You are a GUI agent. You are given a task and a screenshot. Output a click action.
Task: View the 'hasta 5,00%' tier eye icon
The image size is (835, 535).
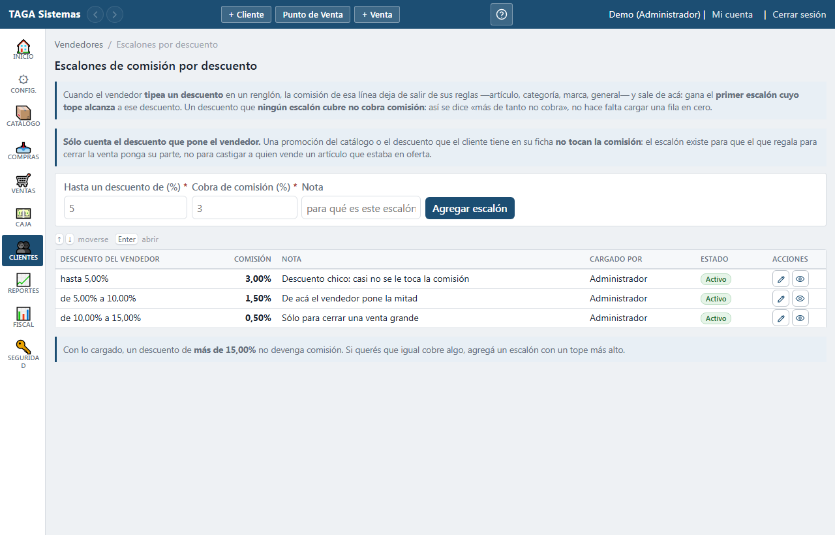point(800,279)
